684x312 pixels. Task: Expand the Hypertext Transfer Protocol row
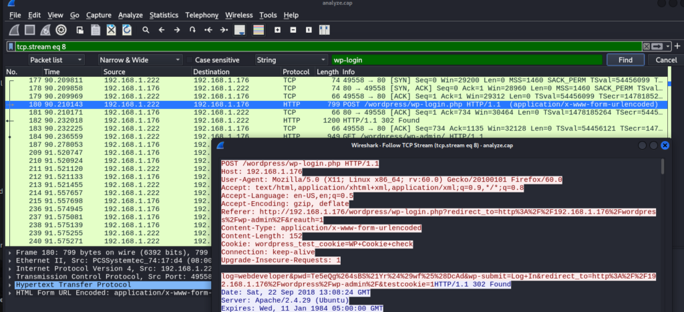pos(11,285)
